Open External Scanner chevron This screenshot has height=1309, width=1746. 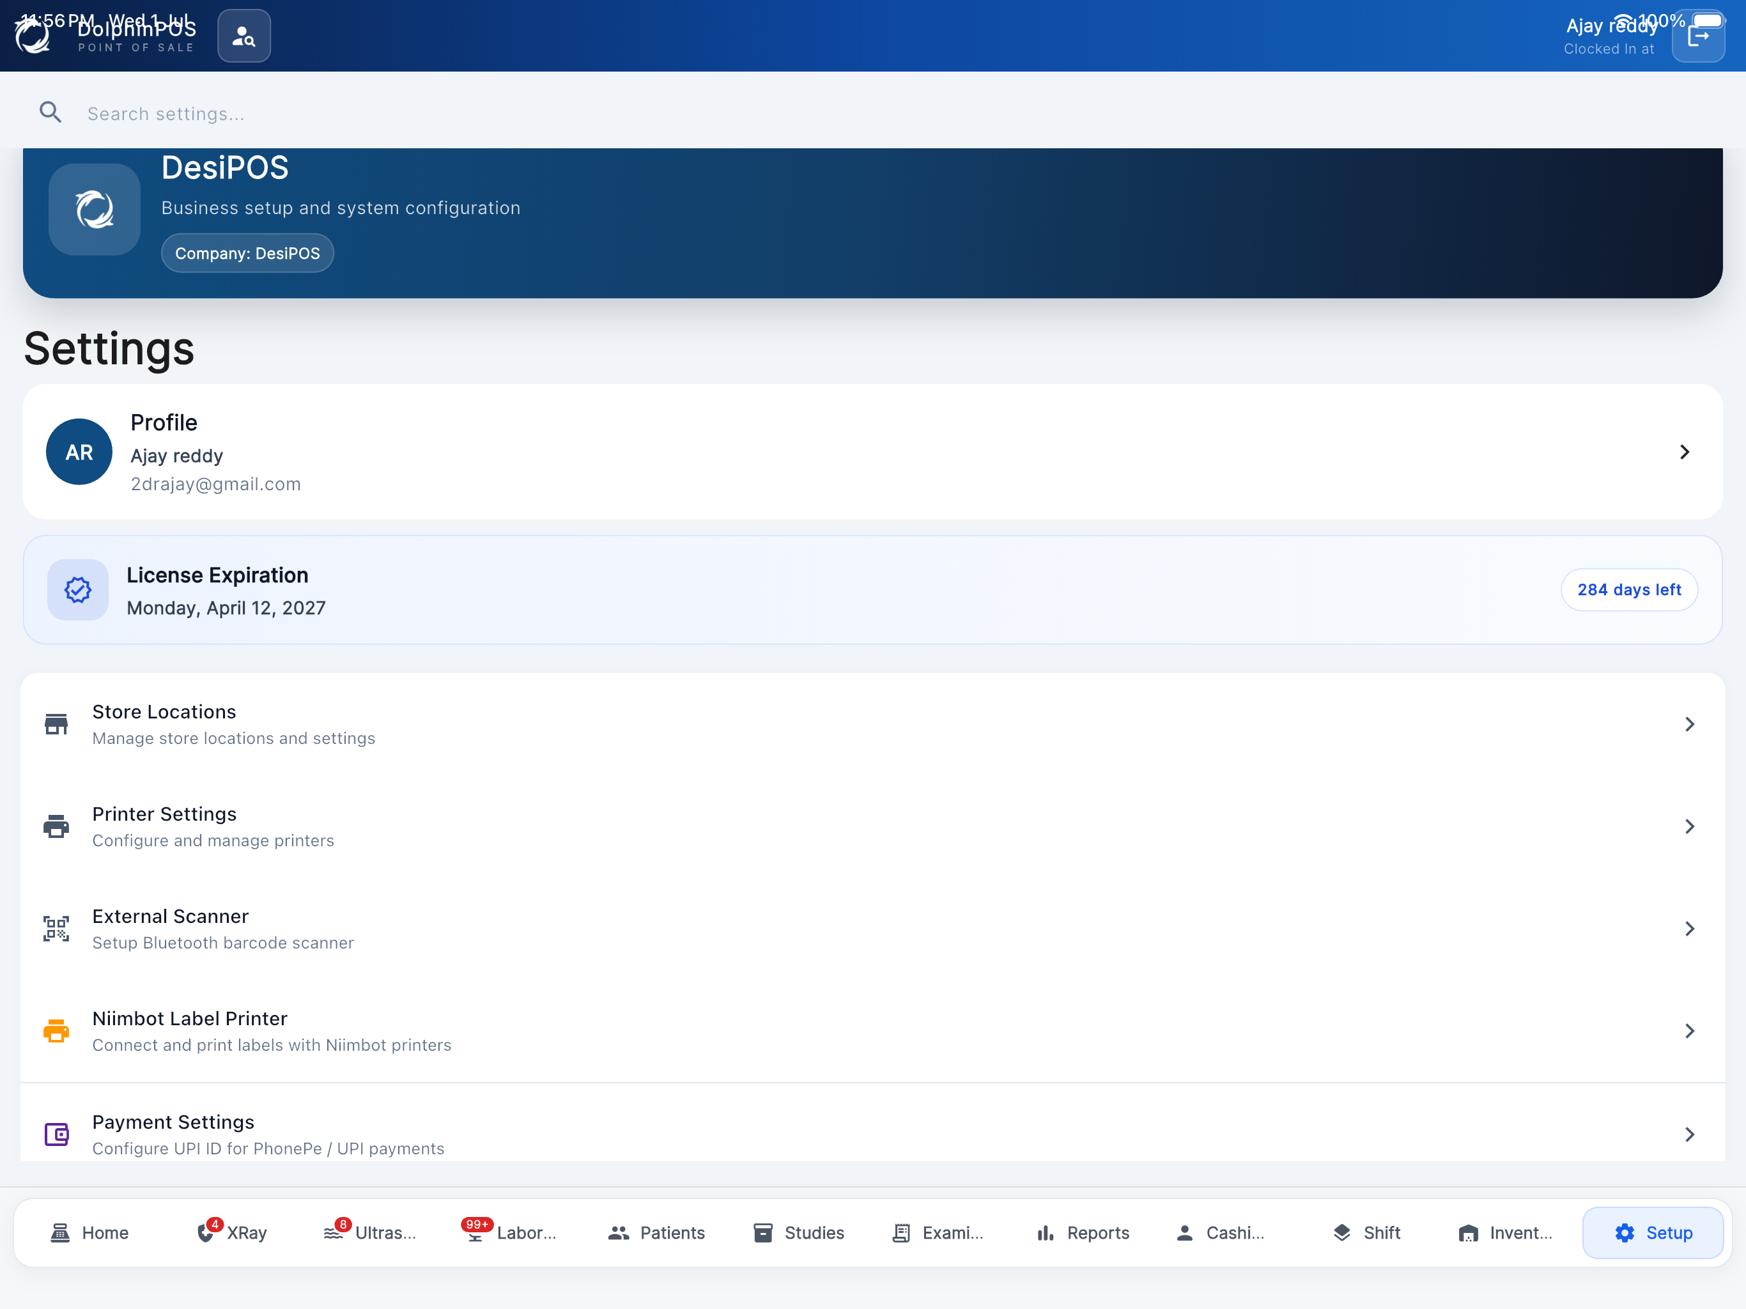(x=1689, y=929)
